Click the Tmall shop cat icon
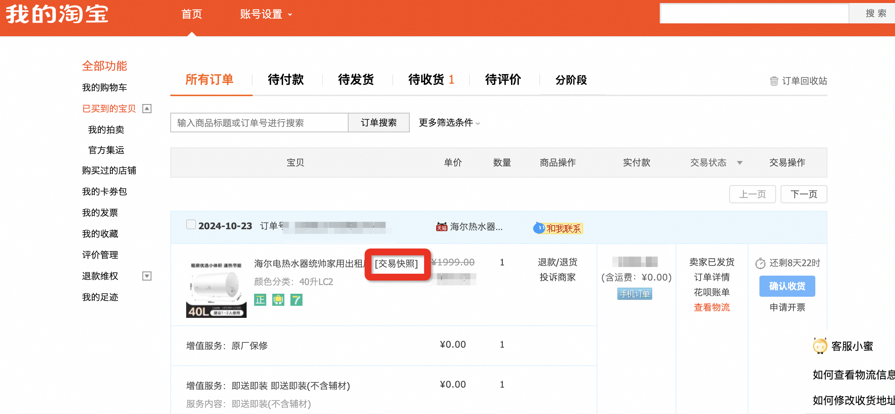Image resolution: width=895 pixels, height=414 pixels. [441, 227]
